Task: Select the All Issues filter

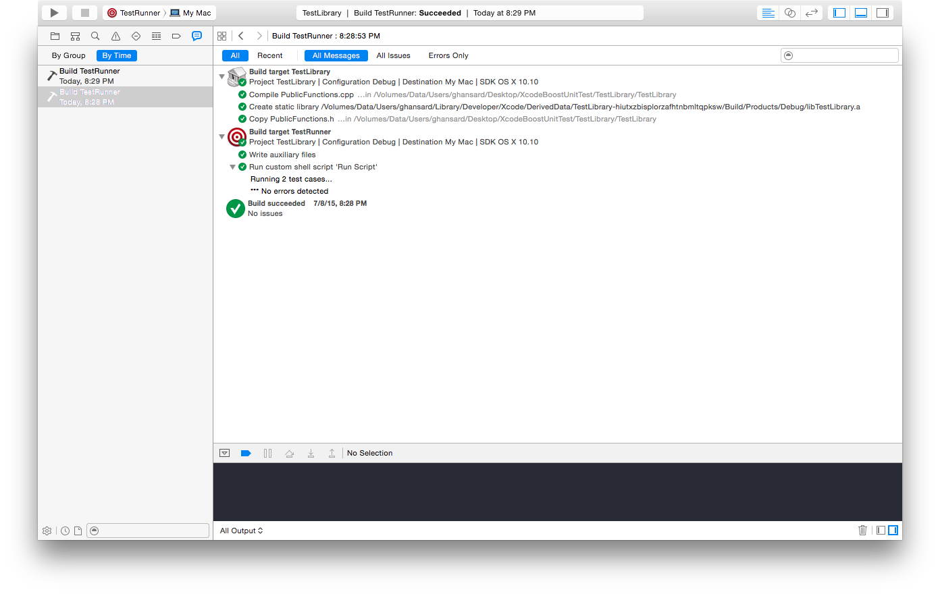Action: pyautogui.click(x=394, y=55)
